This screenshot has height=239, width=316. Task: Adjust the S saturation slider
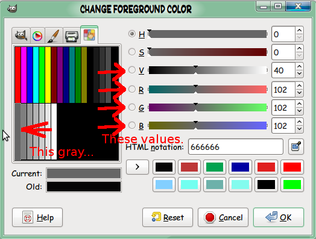pos(208,52)
